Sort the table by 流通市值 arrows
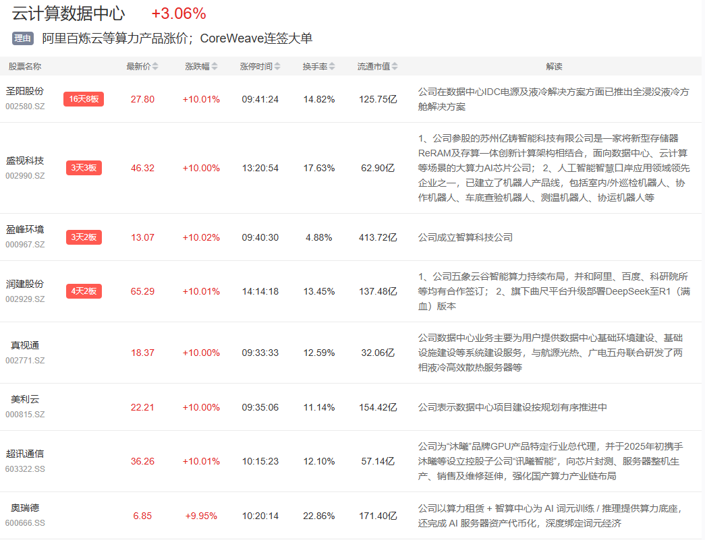Viewport: 705px width, 540px height. (395, 67)
